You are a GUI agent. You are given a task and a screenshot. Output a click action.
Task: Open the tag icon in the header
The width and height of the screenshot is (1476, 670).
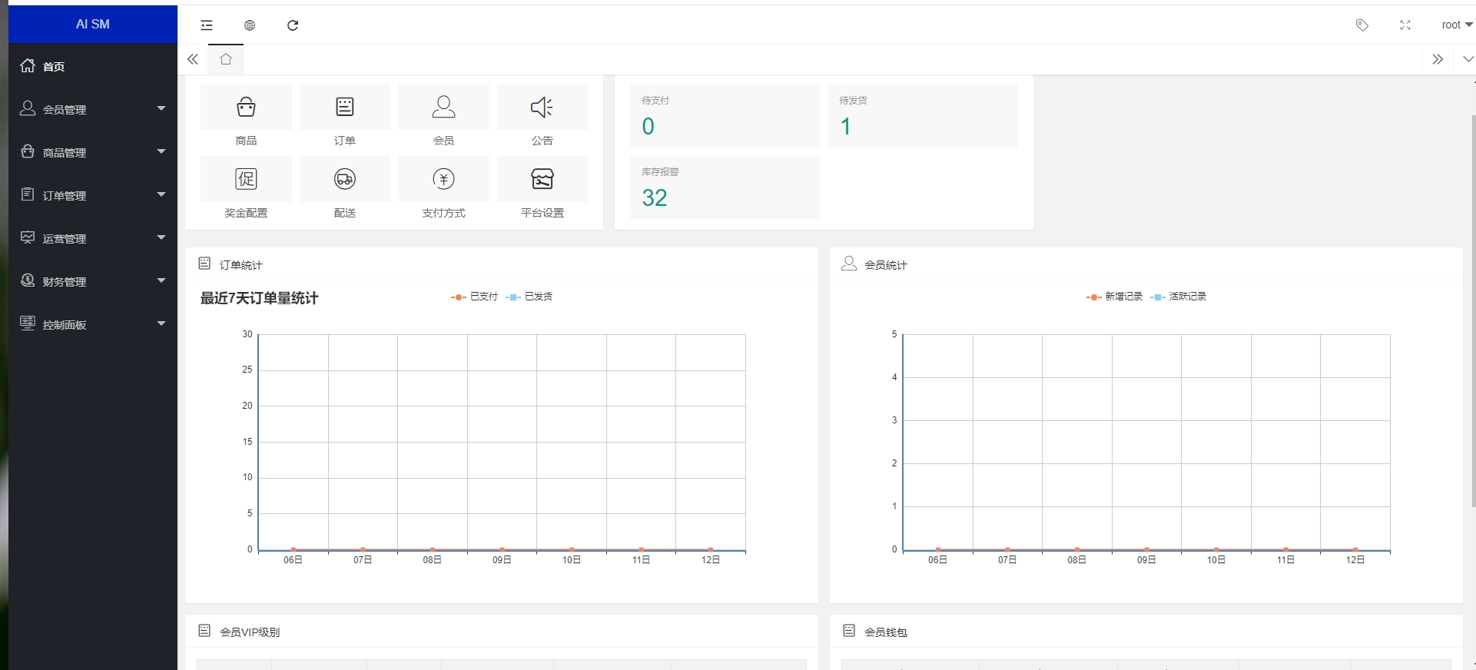point(1362,25)
